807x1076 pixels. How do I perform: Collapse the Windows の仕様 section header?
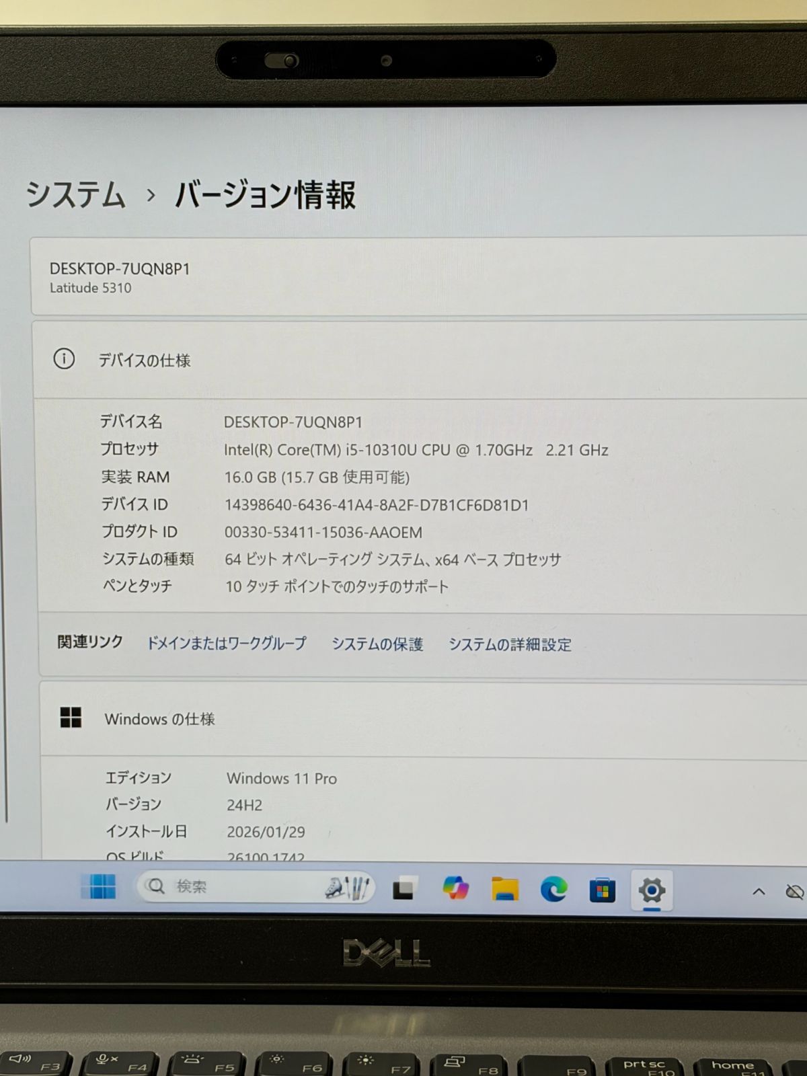tap(424, 719)
